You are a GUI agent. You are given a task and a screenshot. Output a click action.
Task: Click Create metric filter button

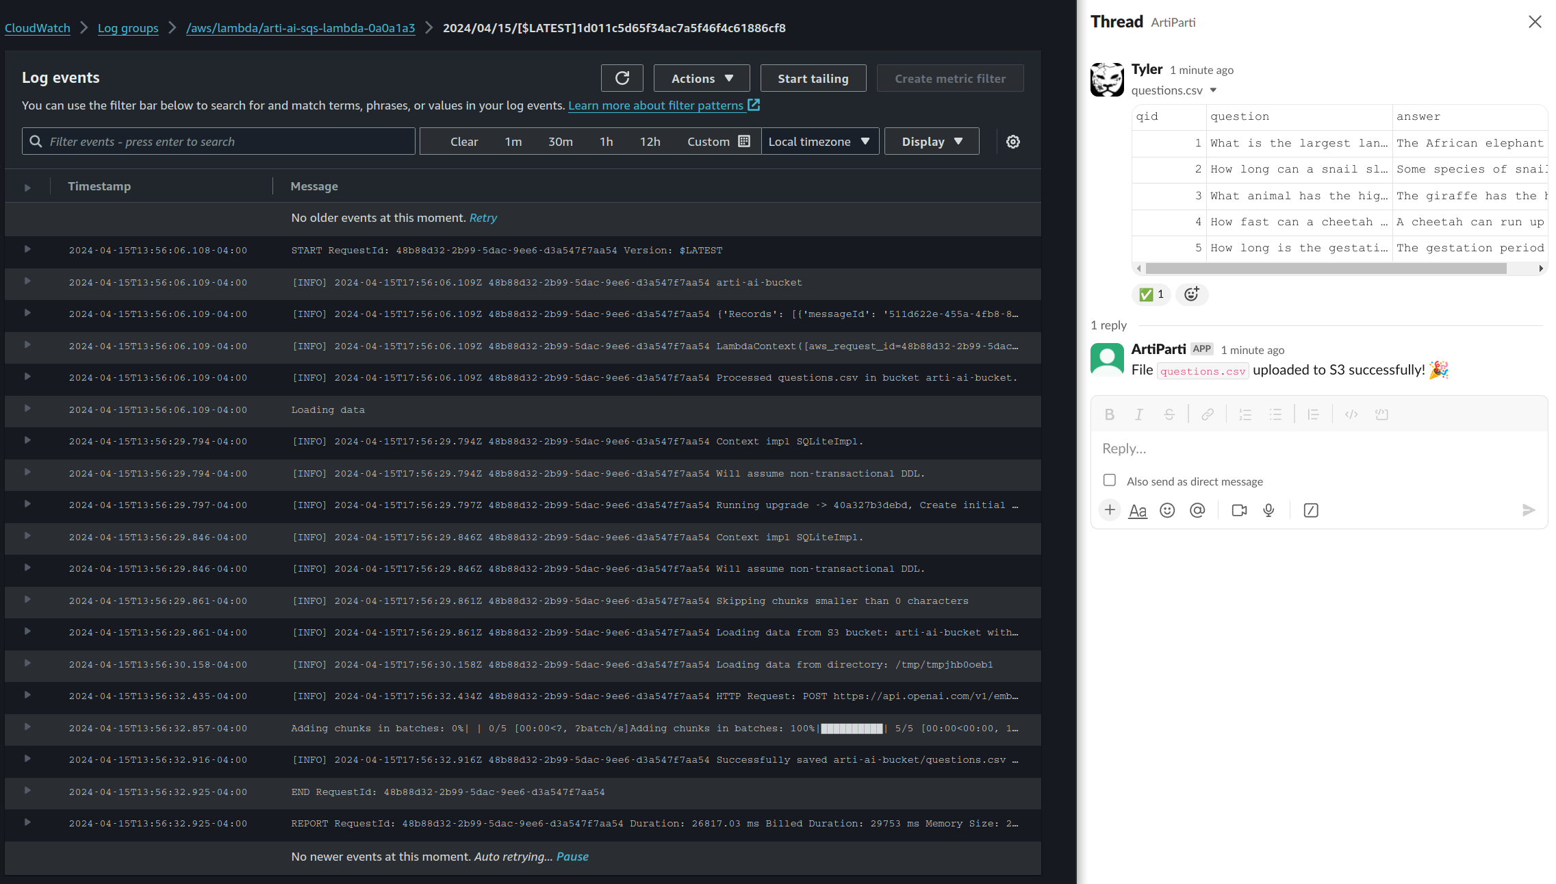(950, 78)
